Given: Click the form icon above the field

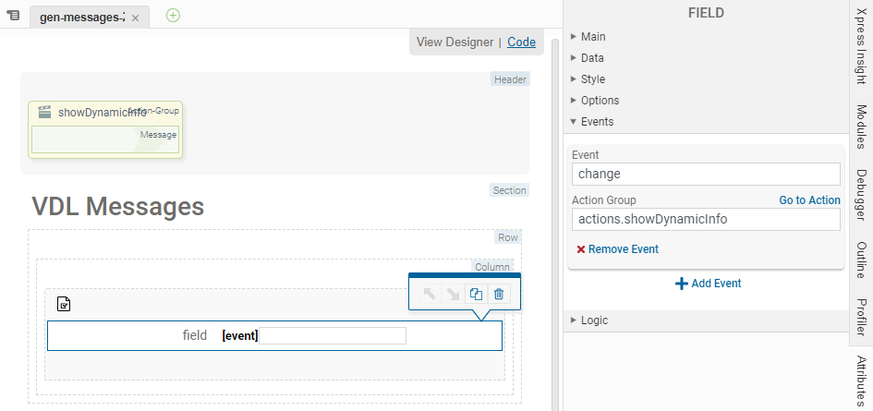Looking at the screenshot, I should 64,303.
